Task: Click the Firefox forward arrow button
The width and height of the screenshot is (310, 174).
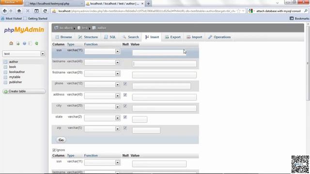Action: tap(11, 11)
